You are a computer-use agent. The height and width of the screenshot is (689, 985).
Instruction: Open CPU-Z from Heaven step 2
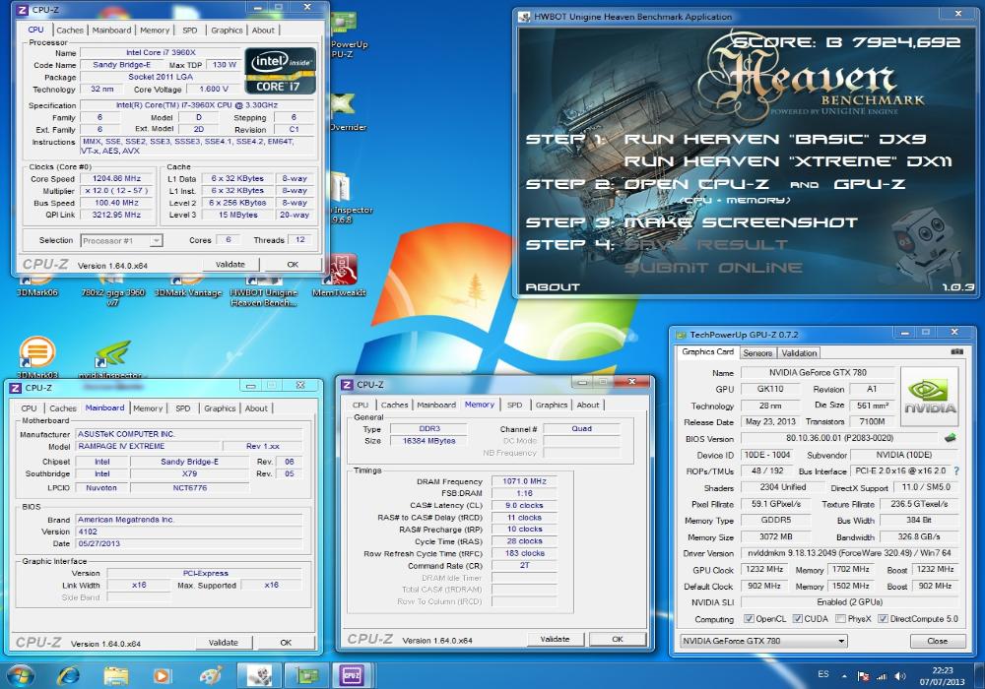[x=696, y=184]
